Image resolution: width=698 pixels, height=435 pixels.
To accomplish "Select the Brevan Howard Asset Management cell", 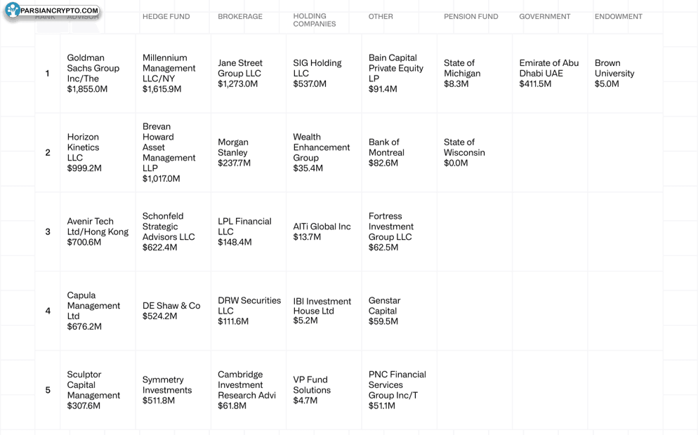I will tap(169, 152).
